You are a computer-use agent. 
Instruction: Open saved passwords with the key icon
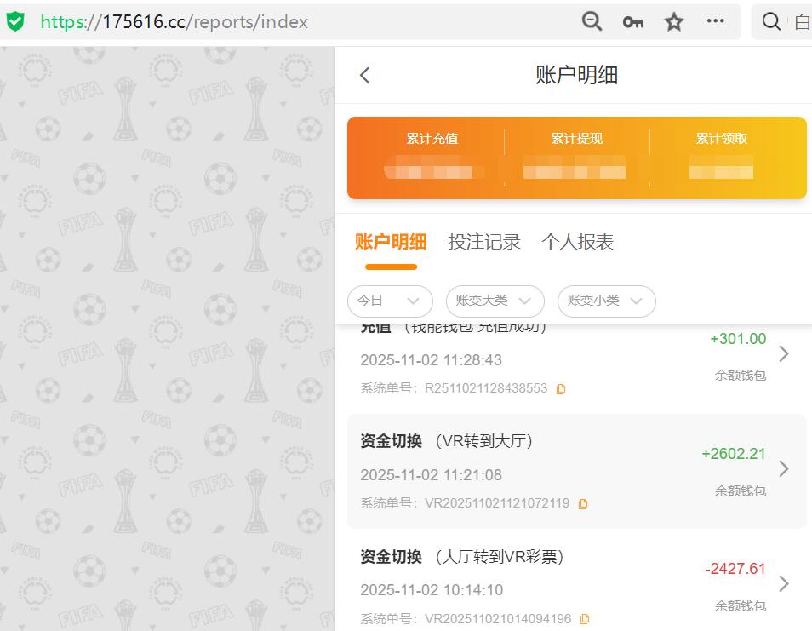coord(632,22)
